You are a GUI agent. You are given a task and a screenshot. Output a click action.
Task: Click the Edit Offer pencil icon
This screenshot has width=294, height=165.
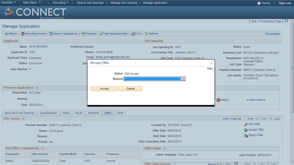[246, 124]
